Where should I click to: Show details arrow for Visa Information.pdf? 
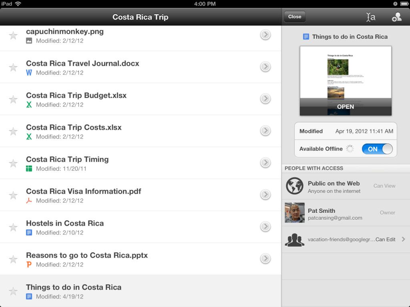click(x=265, y=195)
